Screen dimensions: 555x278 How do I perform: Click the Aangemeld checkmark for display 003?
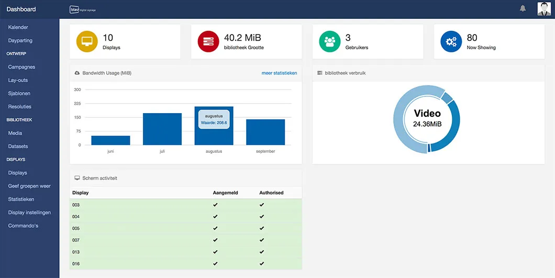215,205
